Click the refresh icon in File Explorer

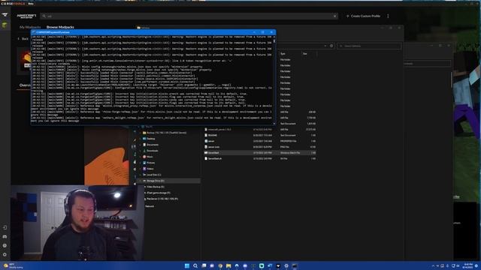click(x=331, y=46)
